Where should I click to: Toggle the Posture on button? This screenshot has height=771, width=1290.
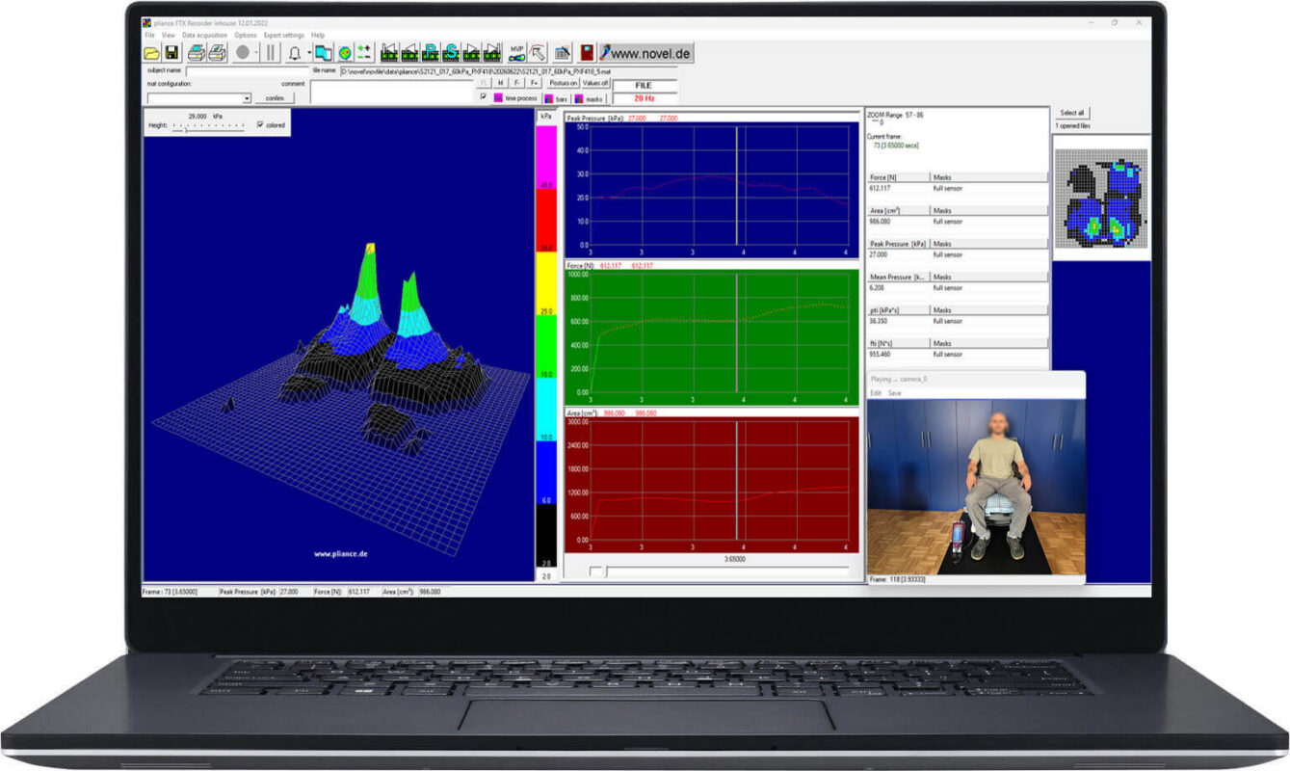[x=564, y=83]
